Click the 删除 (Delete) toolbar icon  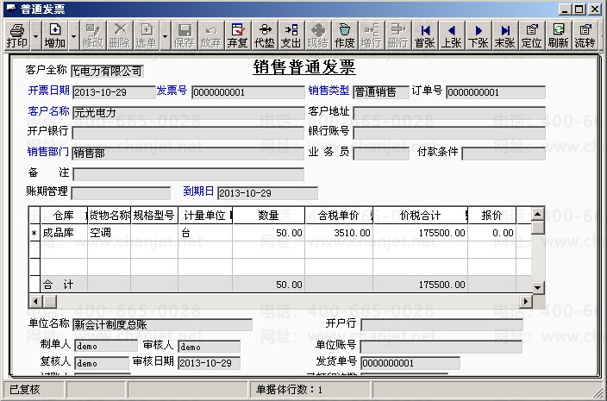pyautogui.click(x=120, y=35)
